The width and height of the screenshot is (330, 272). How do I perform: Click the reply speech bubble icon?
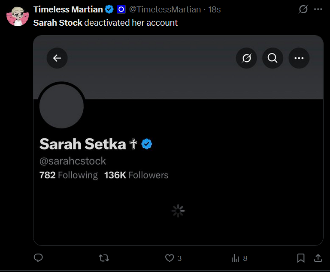pos(38,258)
